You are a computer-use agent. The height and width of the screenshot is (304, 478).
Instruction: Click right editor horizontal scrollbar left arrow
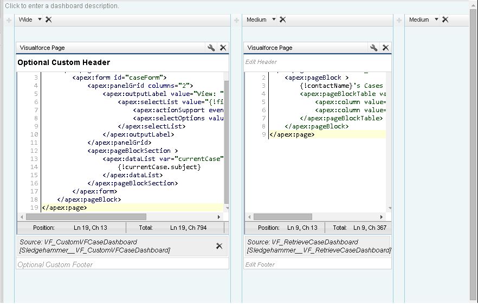249,217
